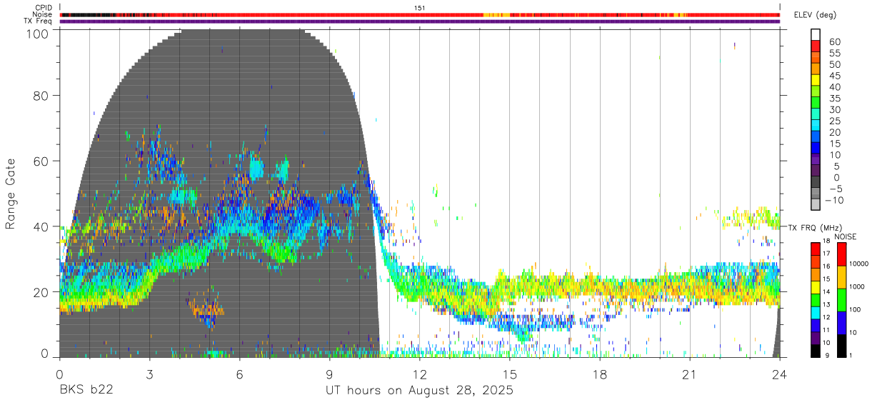This screenshot has width=877, height=405.
Task: Click the 9 tick label on the UT hours axis
Action: point(329,374)
